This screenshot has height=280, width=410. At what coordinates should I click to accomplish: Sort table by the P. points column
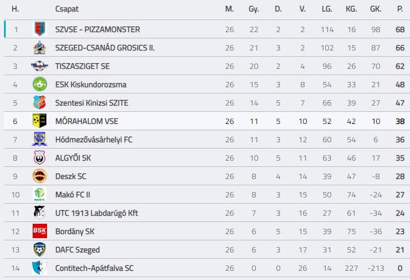coord(400,9)
